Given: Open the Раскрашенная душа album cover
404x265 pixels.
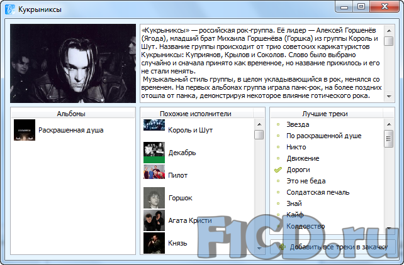Looking at the screenshot, I should point(25,130).
